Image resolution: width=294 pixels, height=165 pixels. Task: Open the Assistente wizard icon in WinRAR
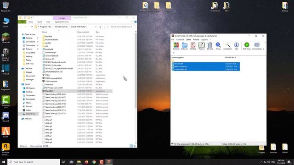click(227, 46)
